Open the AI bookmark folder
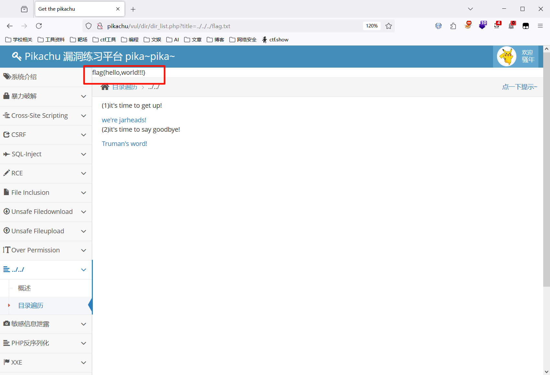 [x=173, y=39]
